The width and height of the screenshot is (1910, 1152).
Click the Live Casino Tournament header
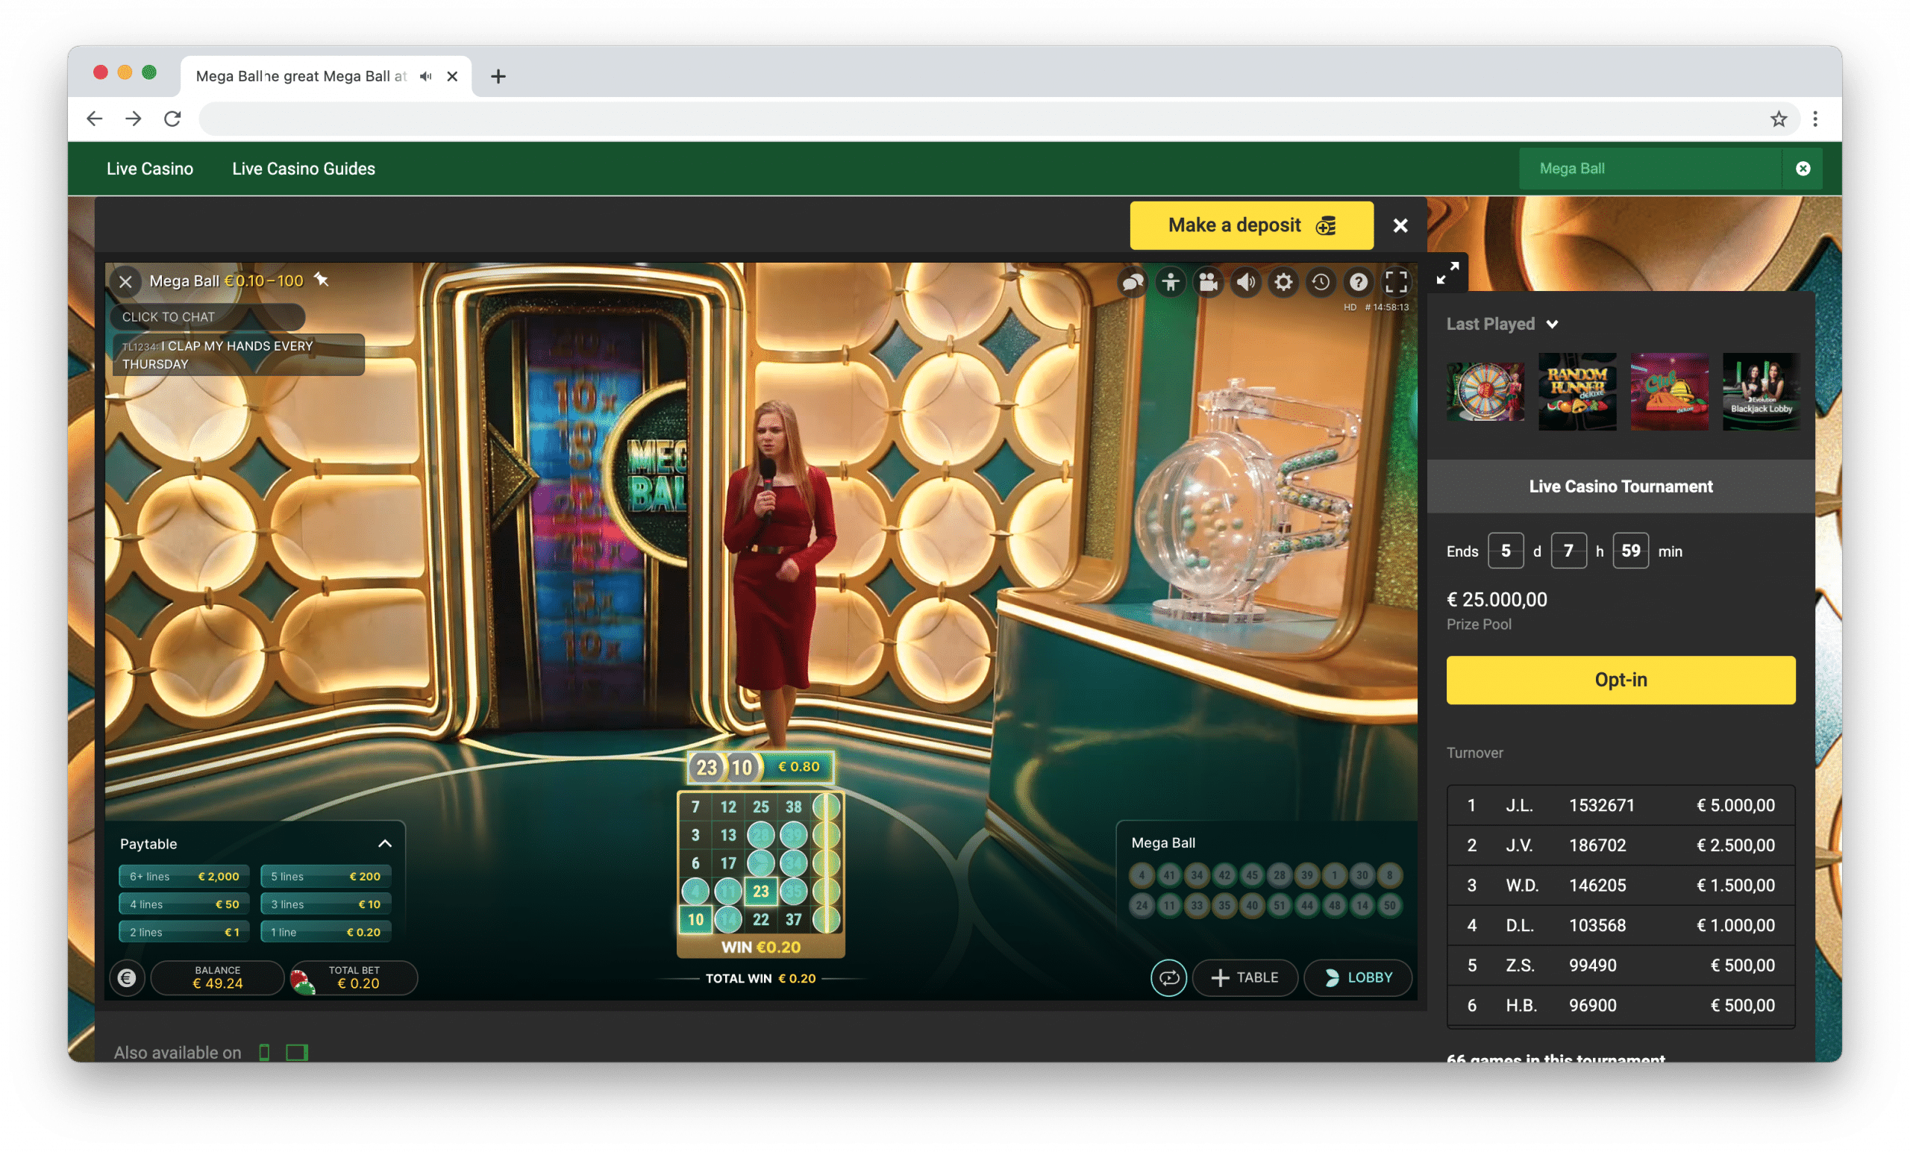[1621, 486]
